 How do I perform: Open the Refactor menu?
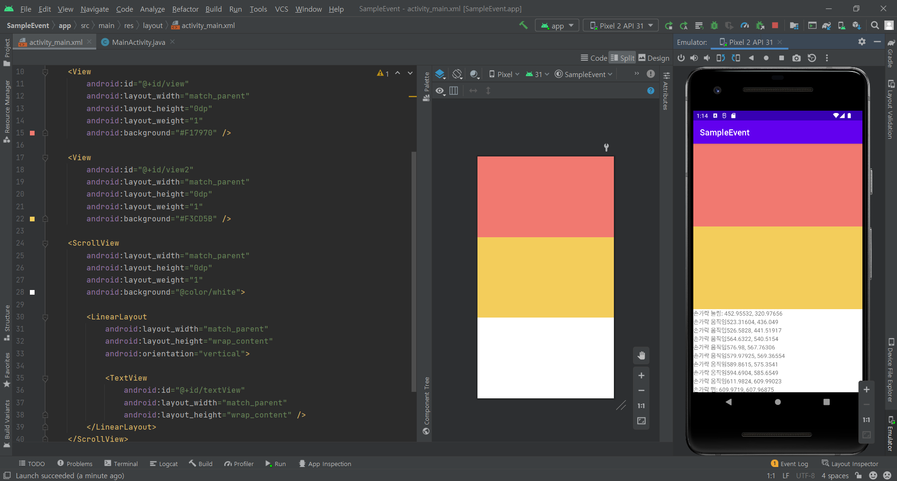pos(185,9)
